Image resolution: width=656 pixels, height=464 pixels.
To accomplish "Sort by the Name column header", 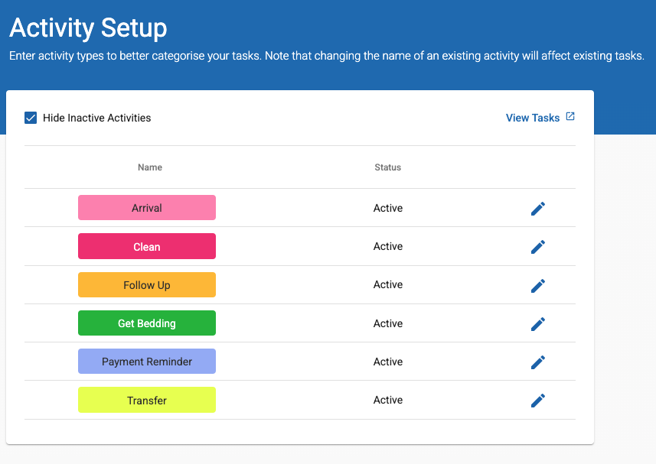I will (149, 167).
